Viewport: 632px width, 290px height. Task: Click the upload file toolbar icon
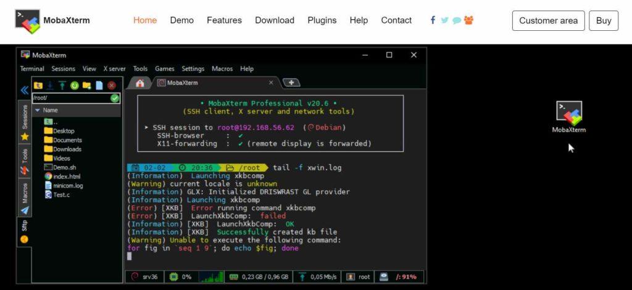62,85
